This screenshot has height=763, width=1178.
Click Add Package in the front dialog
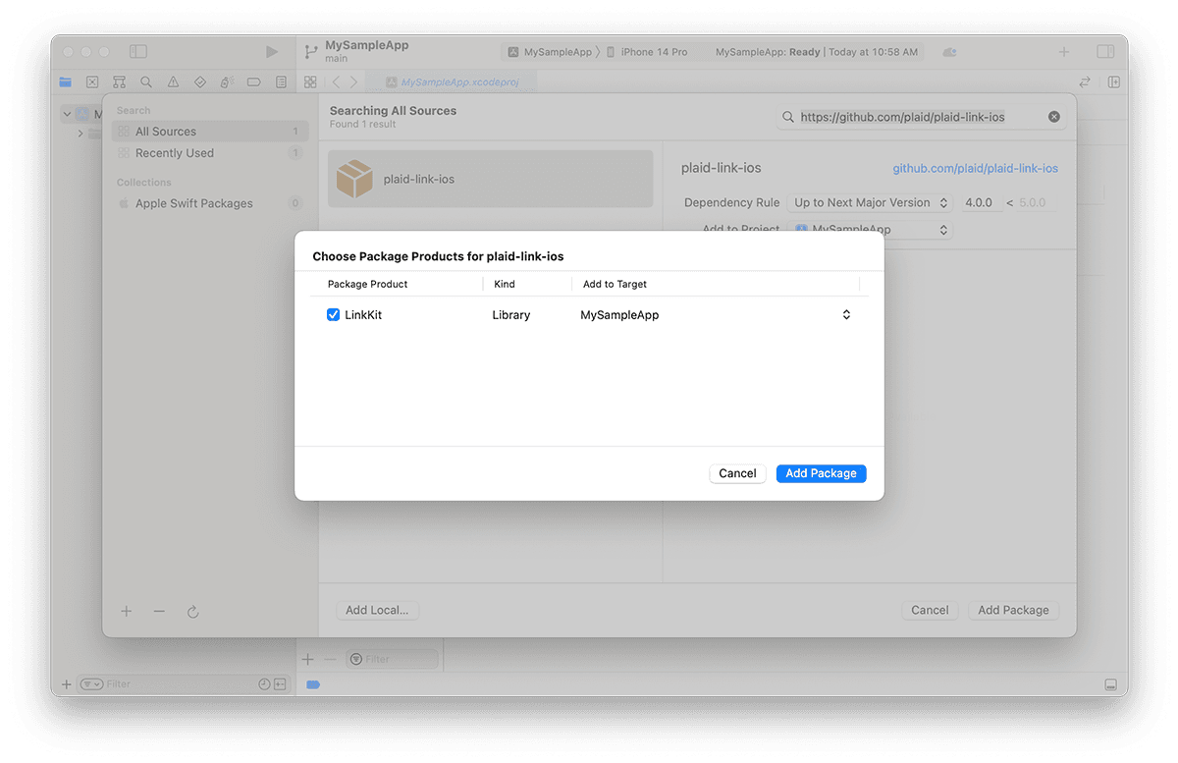coord(821,473)
